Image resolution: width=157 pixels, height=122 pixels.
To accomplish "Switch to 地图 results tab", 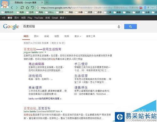I will point(57,36).
